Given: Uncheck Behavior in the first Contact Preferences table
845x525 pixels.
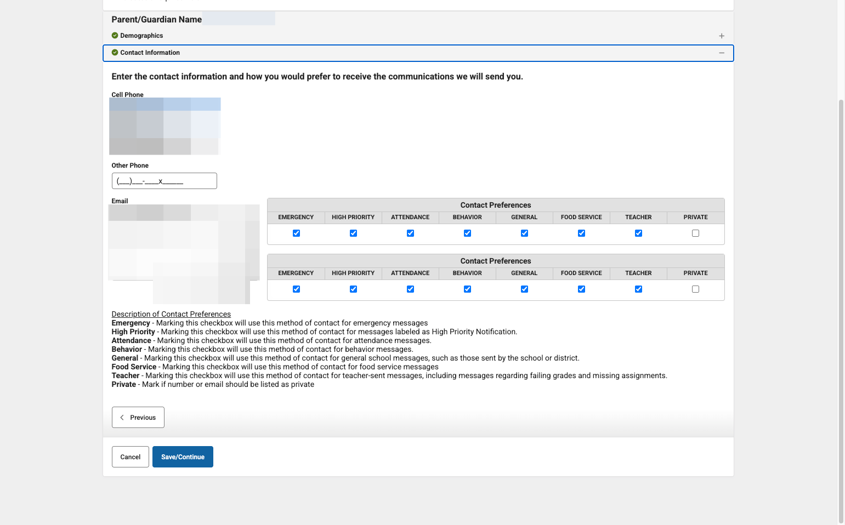Looking at the screenshot, I should [467, 233].
